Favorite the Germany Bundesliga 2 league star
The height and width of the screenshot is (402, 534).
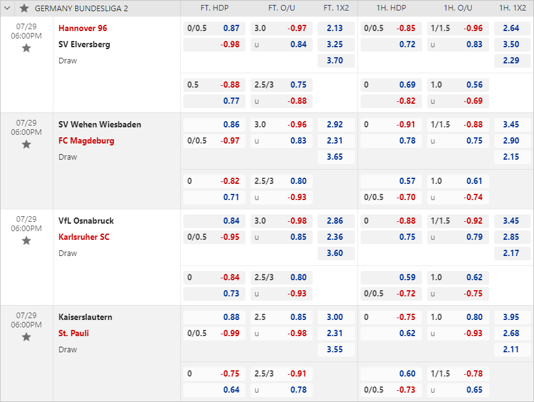(24, 8)
